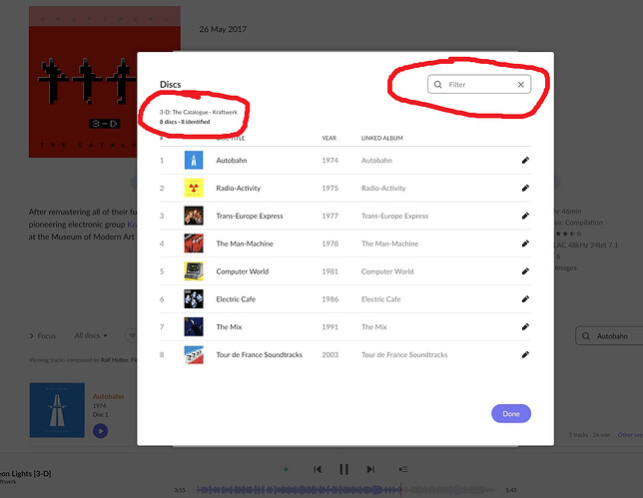Image resolution: width=643 pixels, height=498 pixels.
Task: Edit the Radio-Activity disc entry
Action: pyautogui.click(x=525, y=189)
